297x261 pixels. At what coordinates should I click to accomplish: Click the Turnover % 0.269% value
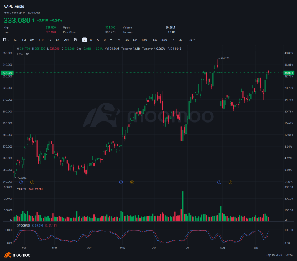tap(154, 49)
